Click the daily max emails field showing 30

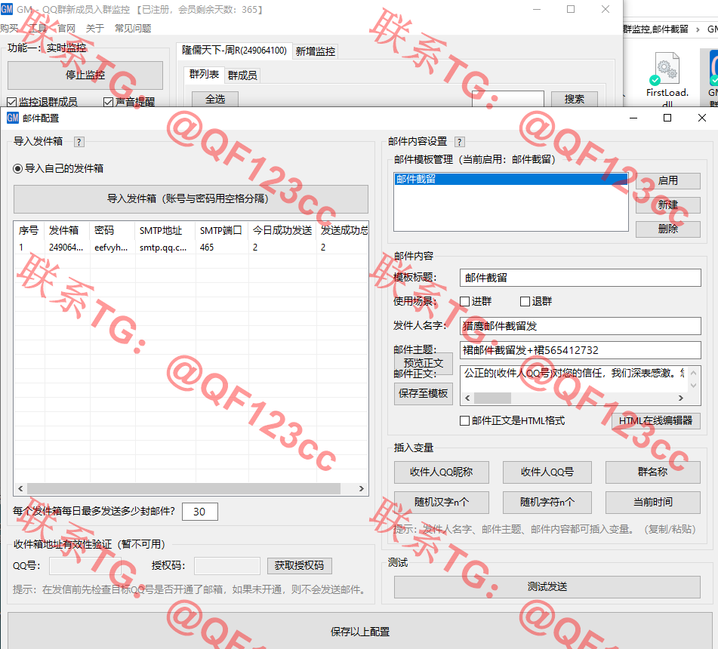point(199,512)
